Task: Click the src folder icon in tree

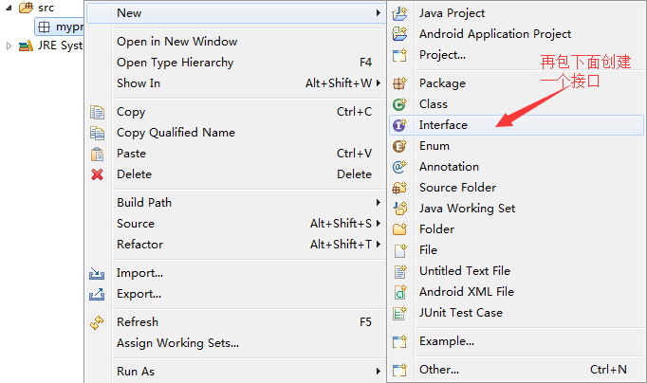Action: click(x=26, y=8)
